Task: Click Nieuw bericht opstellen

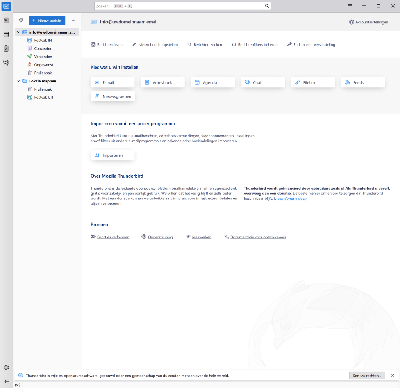Action: tap(155, 44)
